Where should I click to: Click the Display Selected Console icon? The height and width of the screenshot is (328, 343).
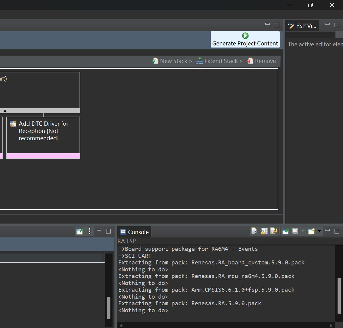[x=295, y=231]
